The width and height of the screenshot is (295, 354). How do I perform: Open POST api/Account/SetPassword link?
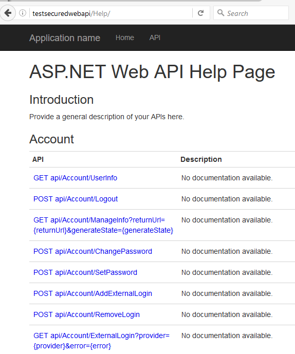coord(85,272)
